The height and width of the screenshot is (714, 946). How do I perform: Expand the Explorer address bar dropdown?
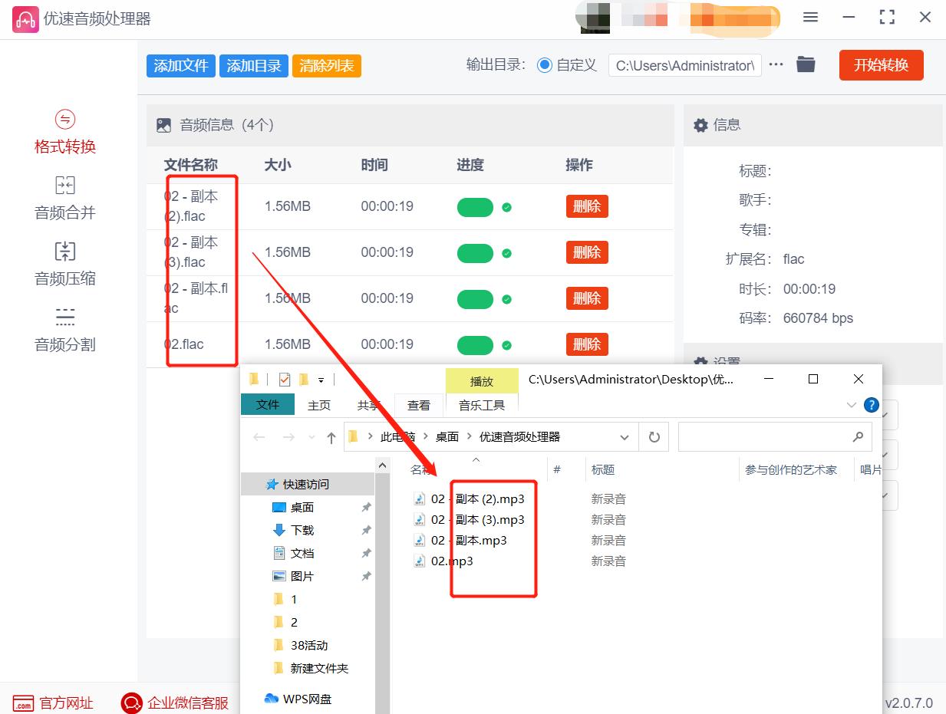(625, 436)
